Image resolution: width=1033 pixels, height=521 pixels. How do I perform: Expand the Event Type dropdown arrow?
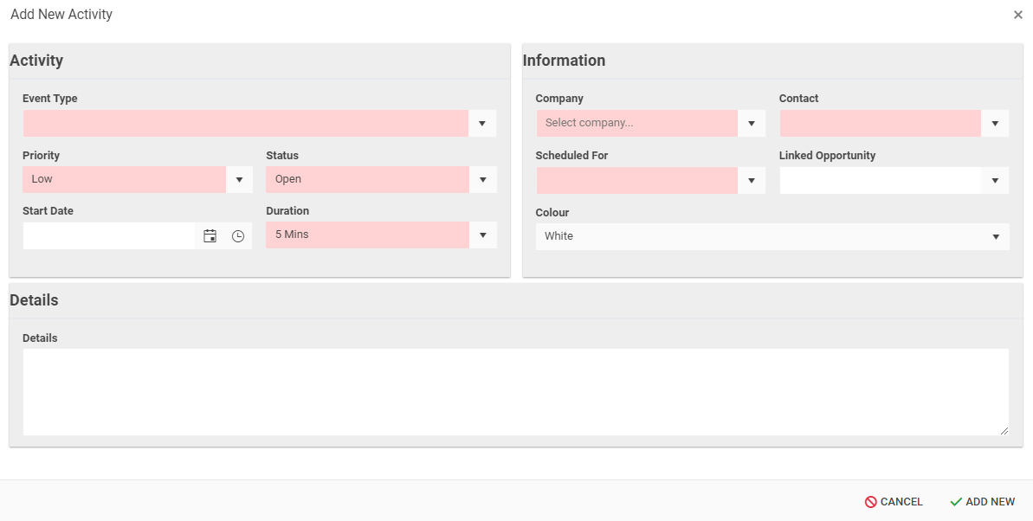(x=482, y=124)
